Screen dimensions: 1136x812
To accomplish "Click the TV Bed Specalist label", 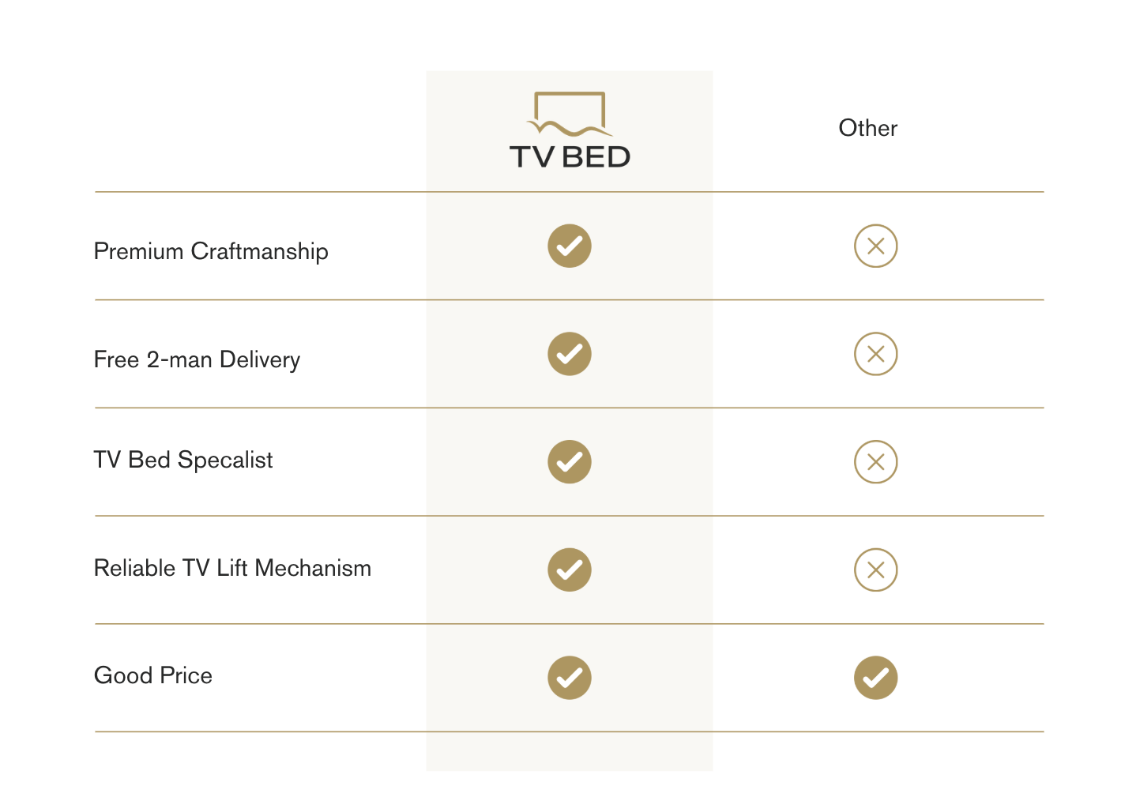I will pos(183,460).
